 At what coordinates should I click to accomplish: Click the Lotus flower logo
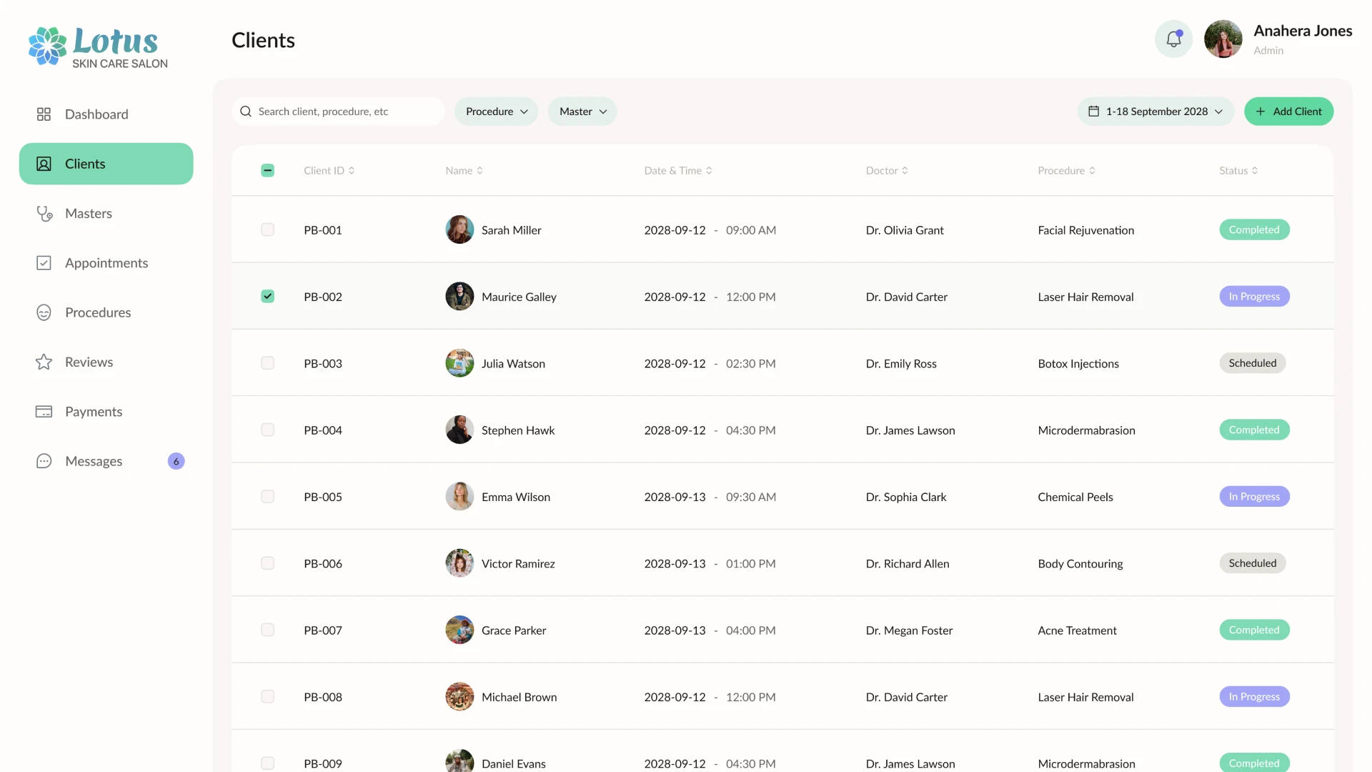coord(47,46)
